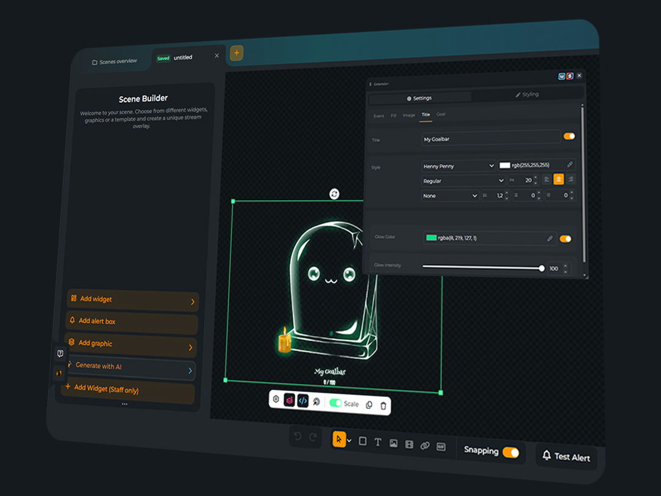Duplicate widget using the copy icon
Screen dimensions: 661x496
[x=368, y=405]
